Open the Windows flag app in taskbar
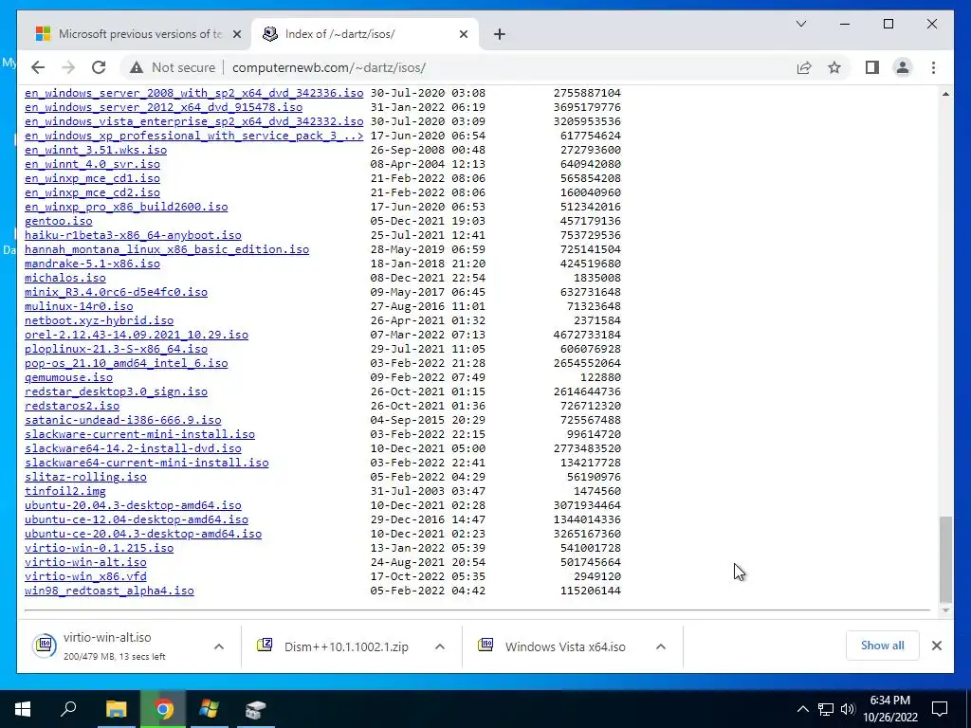The height and width of the screenshot is (728, 971). 209,709
